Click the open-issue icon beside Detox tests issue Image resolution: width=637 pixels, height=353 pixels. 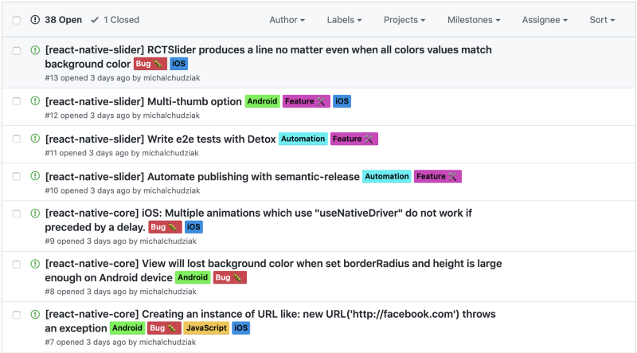pyautogui.click(x=35, y=139)
